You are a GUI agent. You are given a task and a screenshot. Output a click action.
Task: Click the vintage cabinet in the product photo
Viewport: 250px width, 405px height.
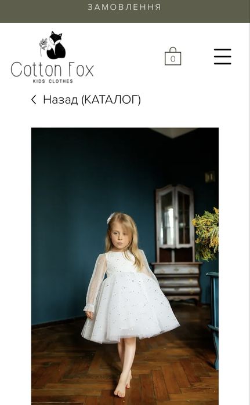pyautogui.click(x=176, y=243)
